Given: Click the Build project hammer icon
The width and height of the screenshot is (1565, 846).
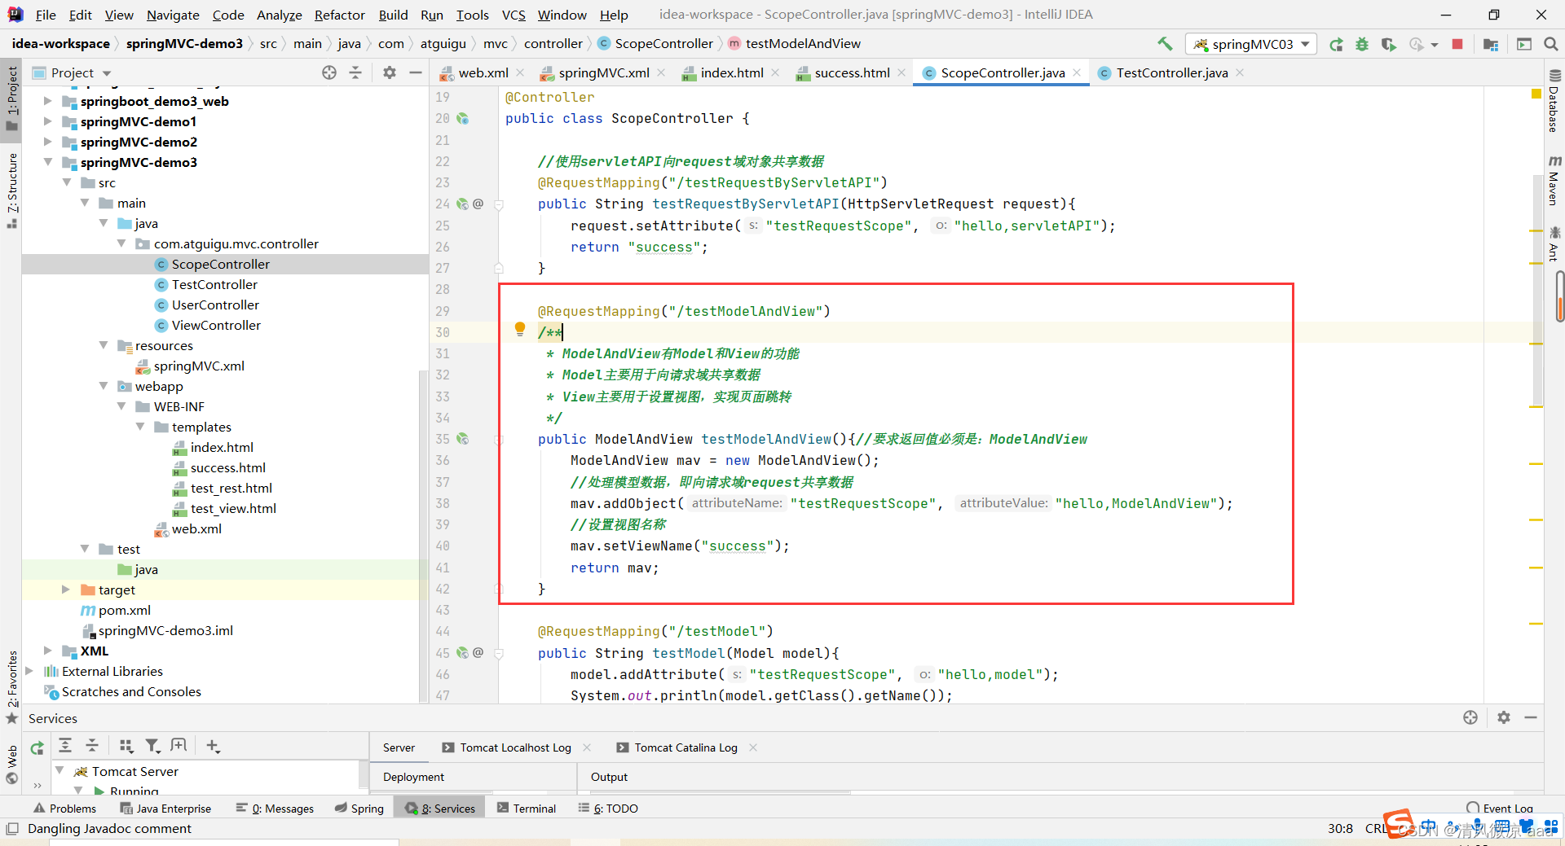Looking at the screenshot, I should coord(1164,44).
